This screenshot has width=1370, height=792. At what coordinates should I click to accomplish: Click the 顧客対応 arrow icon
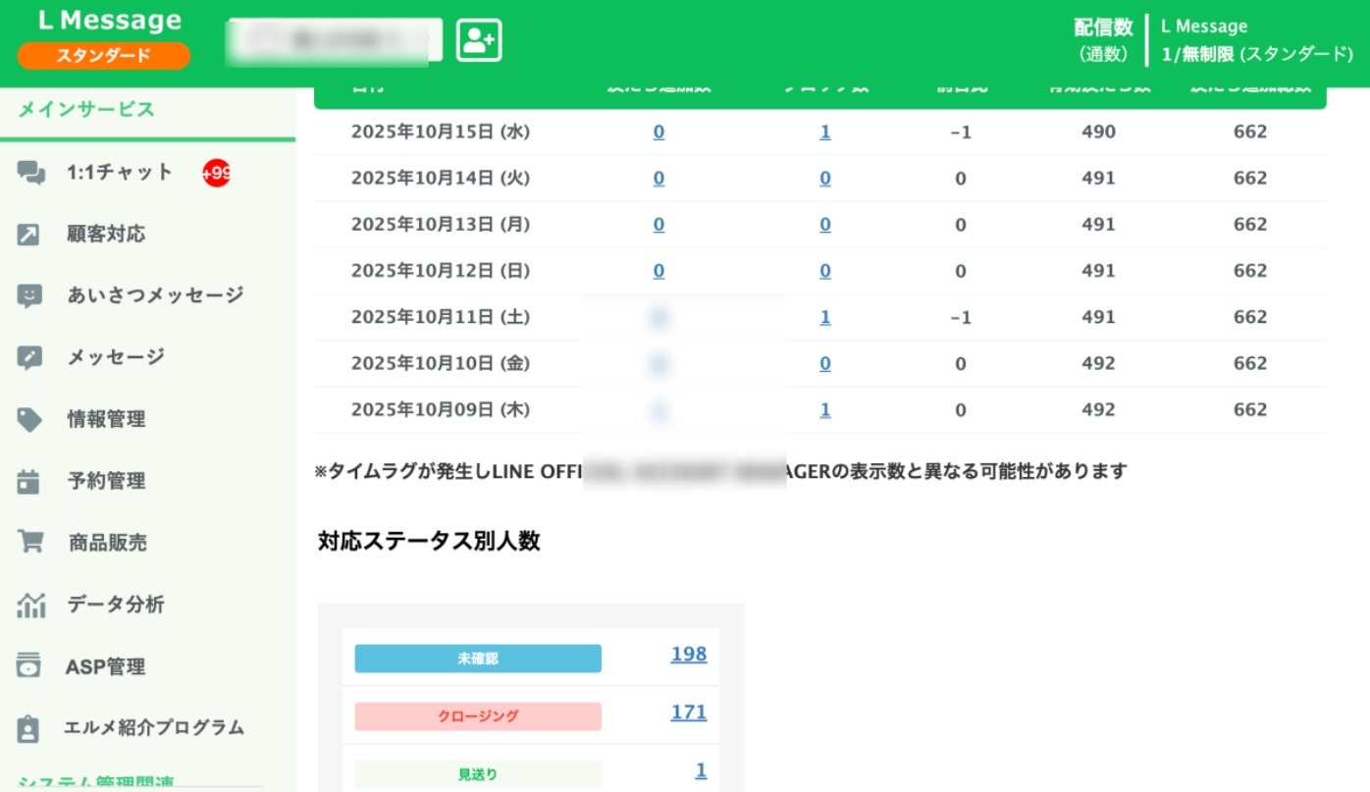(x=29, y=235)
